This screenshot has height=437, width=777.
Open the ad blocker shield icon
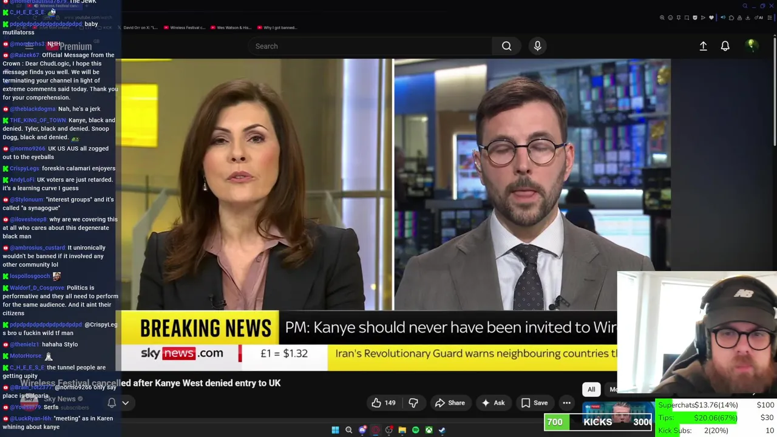[x=695, y=18]
